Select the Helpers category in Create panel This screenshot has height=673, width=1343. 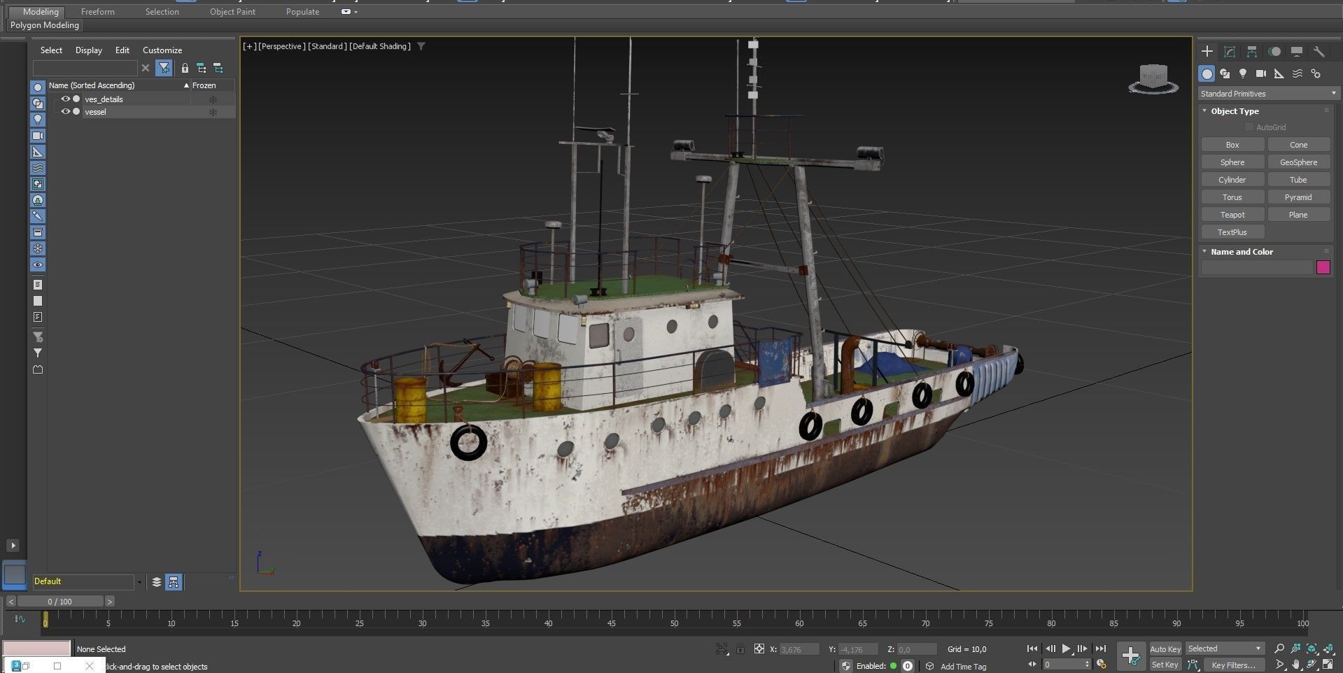(1279, 73)
